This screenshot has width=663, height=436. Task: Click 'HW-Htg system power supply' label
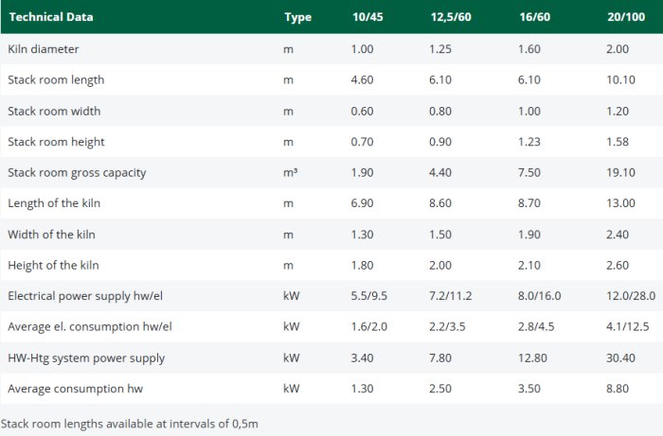(x=86, y=358)
